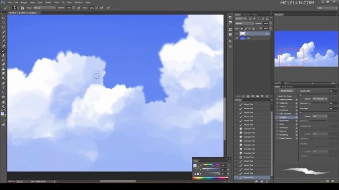
Task: Enable Color Dynamics checkbox
Action: point(278,113)
